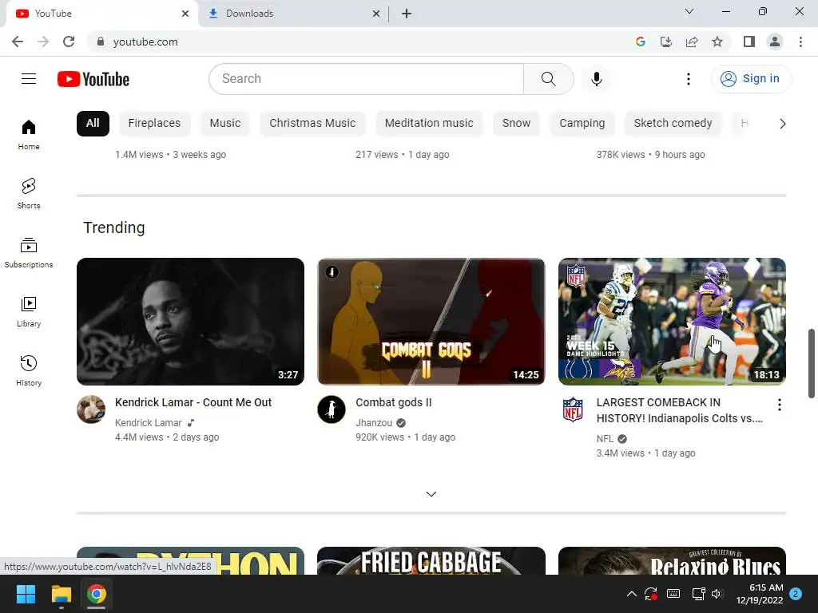Switch to the Downloads tab
The width and height of the screenshot is (818, 613).
(x=294, y=14)
